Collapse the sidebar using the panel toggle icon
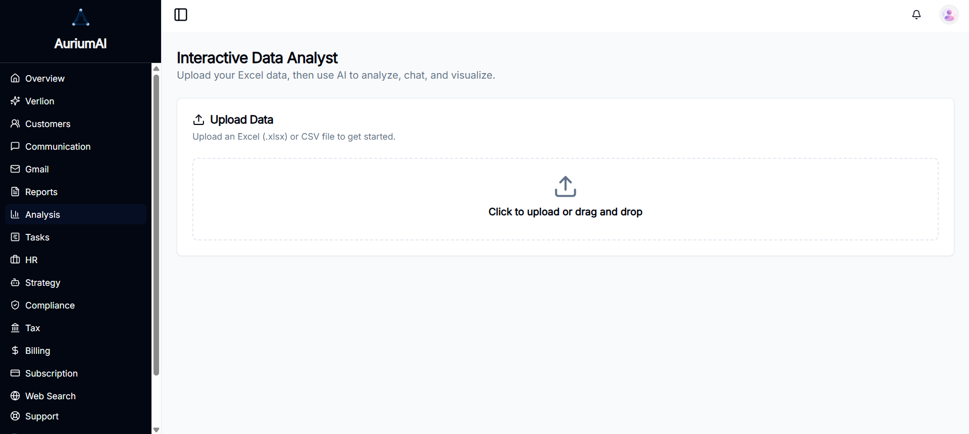 pyautogui.click(x=181, y=15)
